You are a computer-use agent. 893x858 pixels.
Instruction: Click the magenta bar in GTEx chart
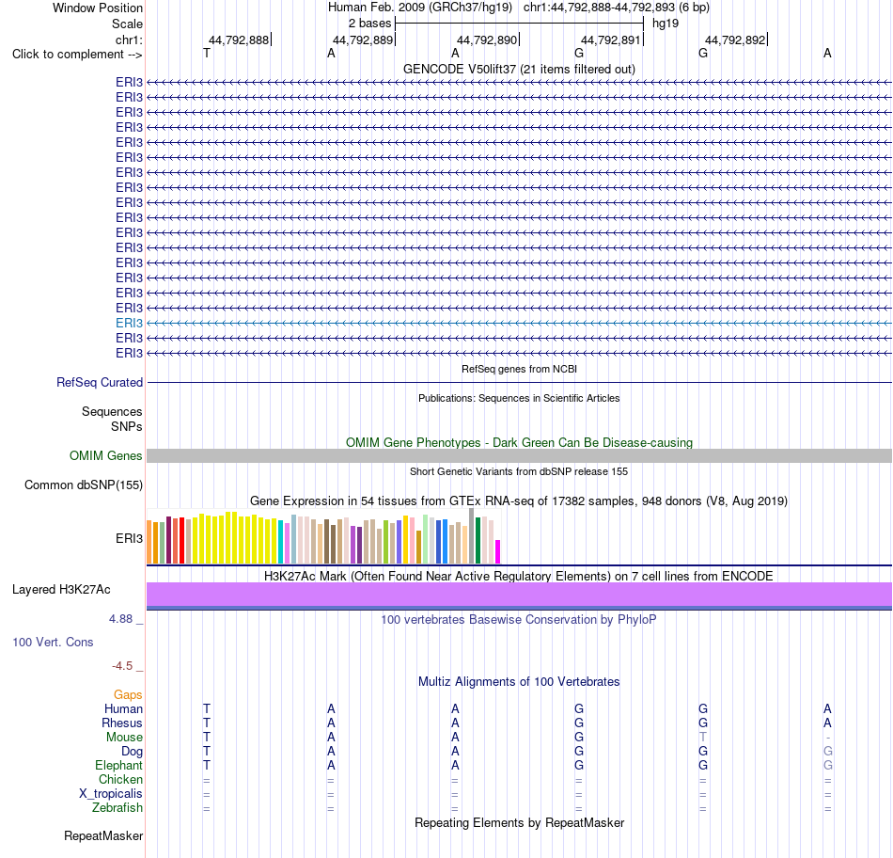coord(498,552)
